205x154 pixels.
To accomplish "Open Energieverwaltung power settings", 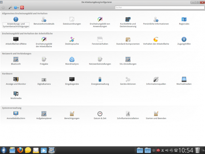I will point(100,81).
